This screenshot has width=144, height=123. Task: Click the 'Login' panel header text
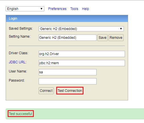pos(13,19)
